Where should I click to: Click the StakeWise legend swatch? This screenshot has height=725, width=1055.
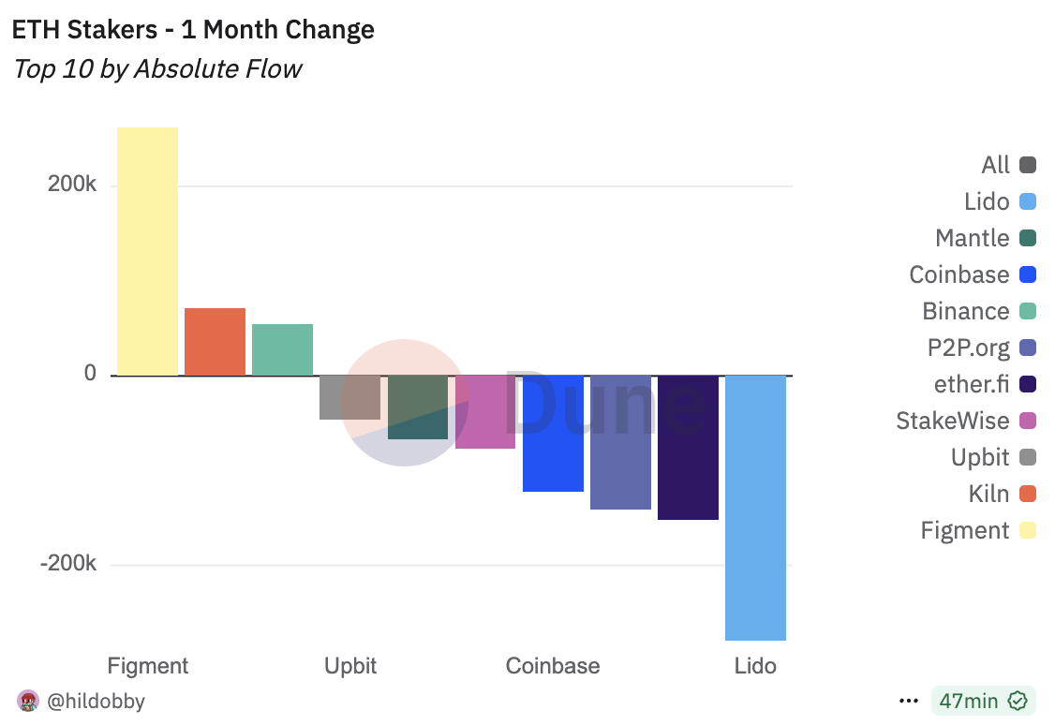[x=1028, y=421]
